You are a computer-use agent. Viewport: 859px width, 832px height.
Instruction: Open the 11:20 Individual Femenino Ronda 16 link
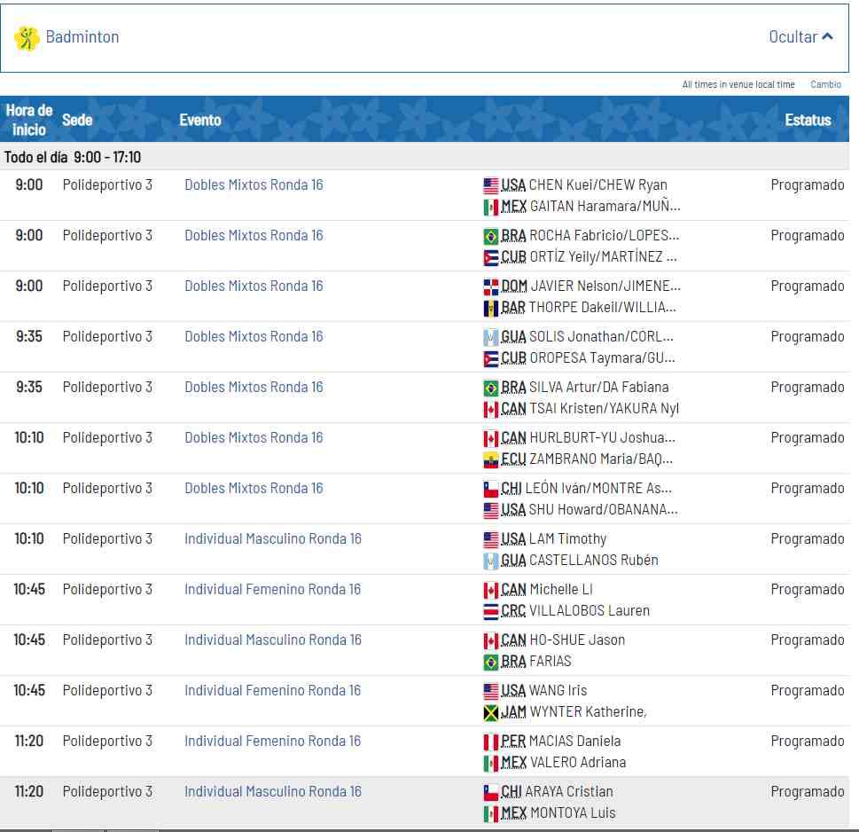point(273,742)
